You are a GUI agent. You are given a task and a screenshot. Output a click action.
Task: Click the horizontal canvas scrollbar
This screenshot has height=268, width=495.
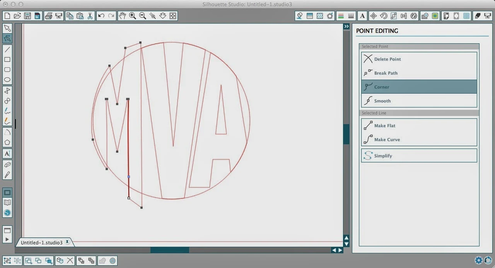click(x=169, y=250)
